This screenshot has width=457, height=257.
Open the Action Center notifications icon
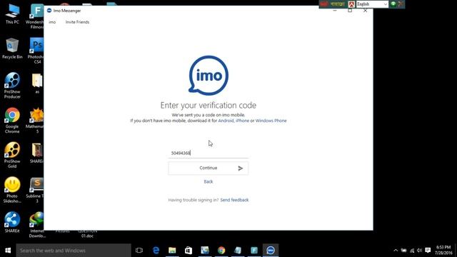pyautogui.click(x=428, y=251)
